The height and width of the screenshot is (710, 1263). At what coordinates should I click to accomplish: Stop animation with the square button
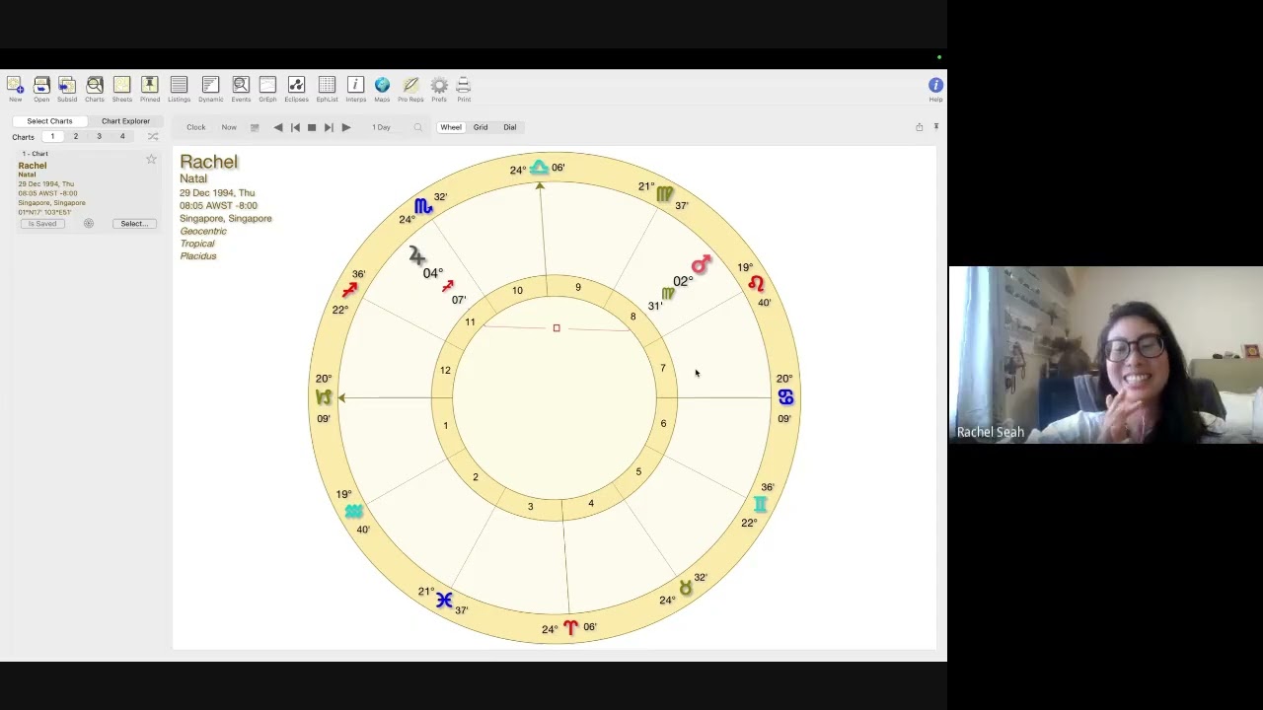pyautogui.click(x=312, y=127)
